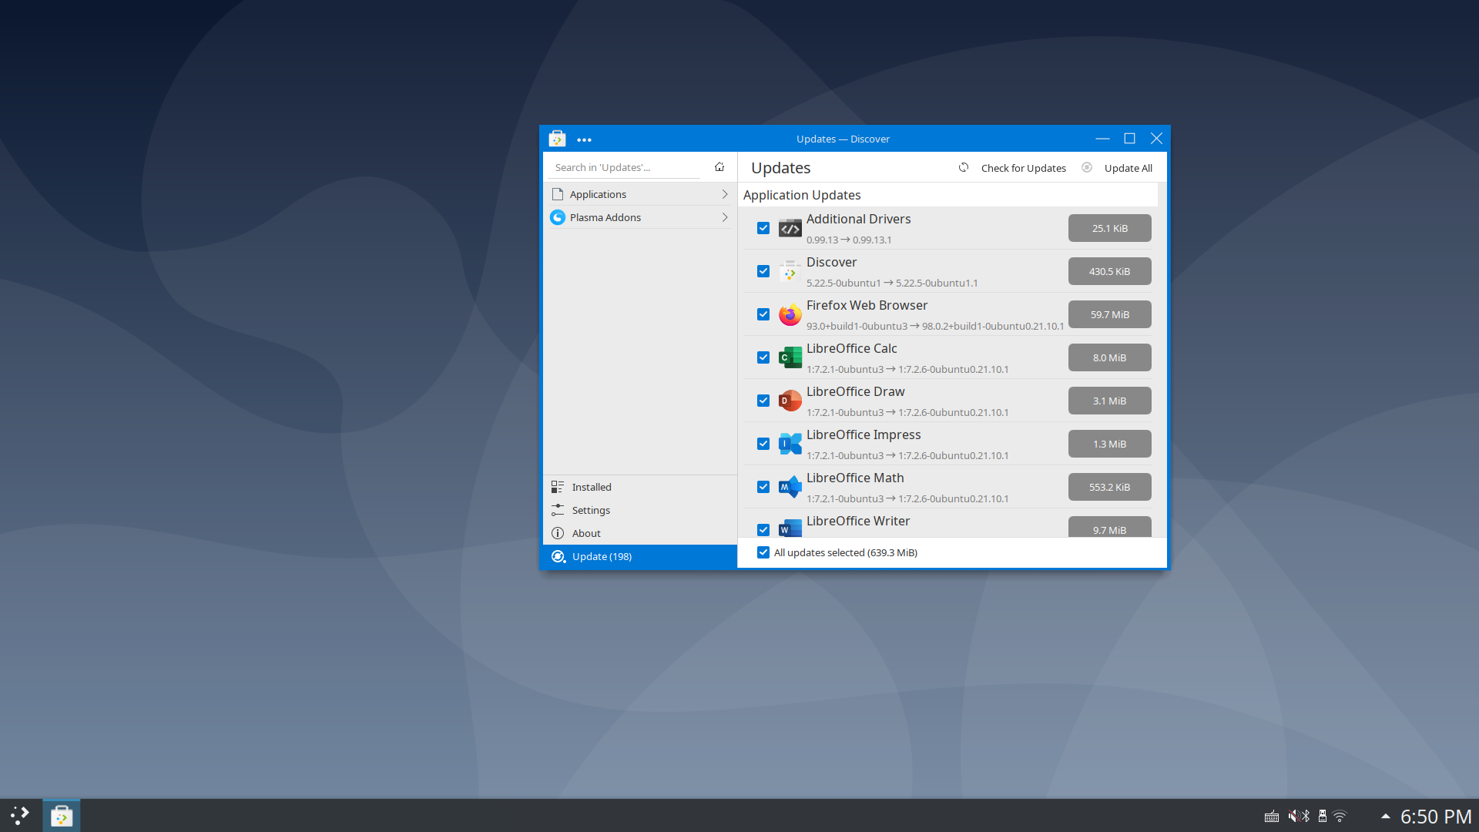Expand the Applications category arrow

click(x=725, y=194)
